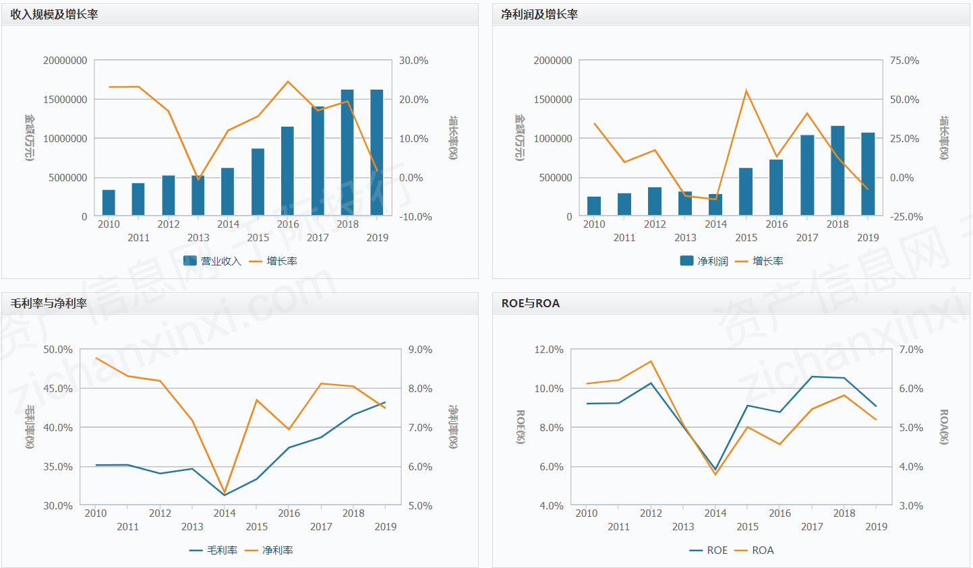The width and height of the screenshot is (973, 568).
Task: Hide 增长率 line in 收入规模 chart legend
Action: click(273, 261)
